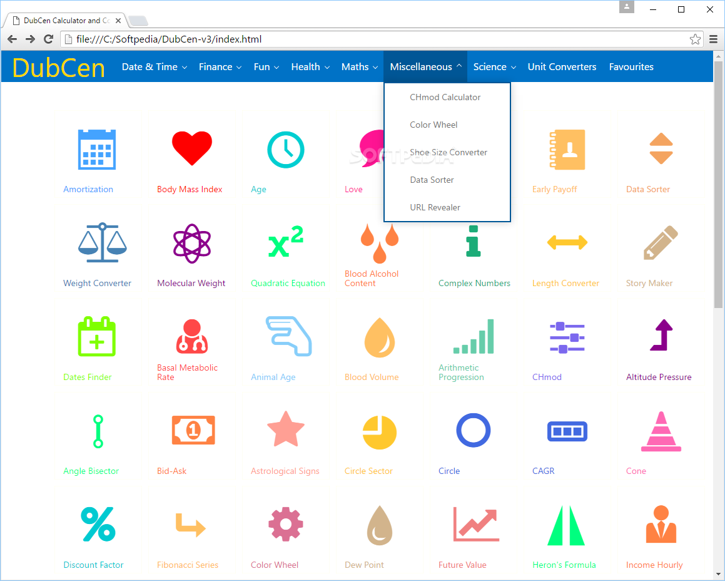Expand the Date & Time menu
Image resolution: width=725 pixels, height=581 pixels.
(155, 66)
